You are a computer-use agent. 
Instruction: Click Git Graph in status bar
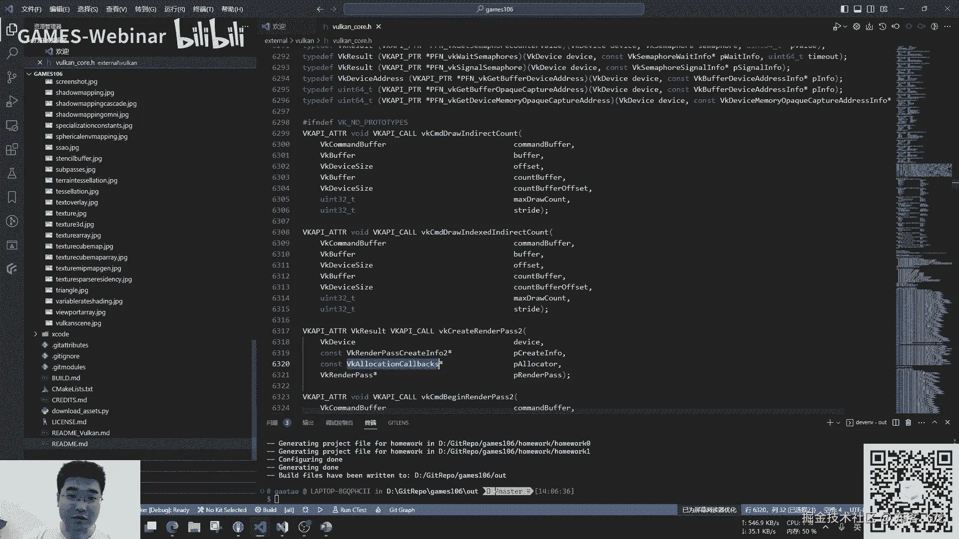click(402, 510)
